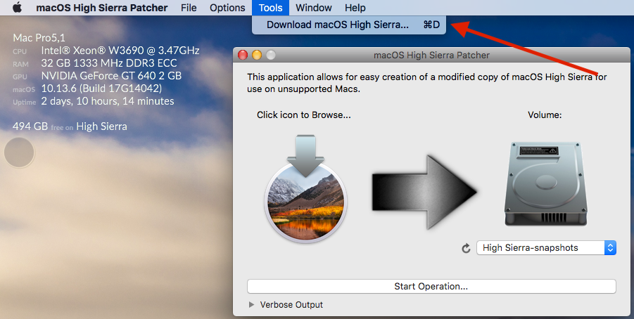Click the Patcher window title bar text
Image resolution: width=634 pixels, height=319 pixels.
[x=431, y=55]
